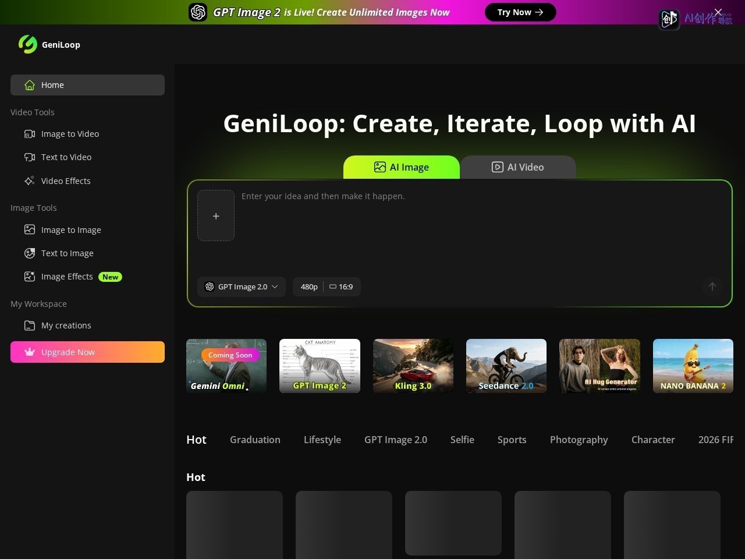Open the 480p resolution setting
Viewport: 745px width, 559px height.
click(309, 286)
